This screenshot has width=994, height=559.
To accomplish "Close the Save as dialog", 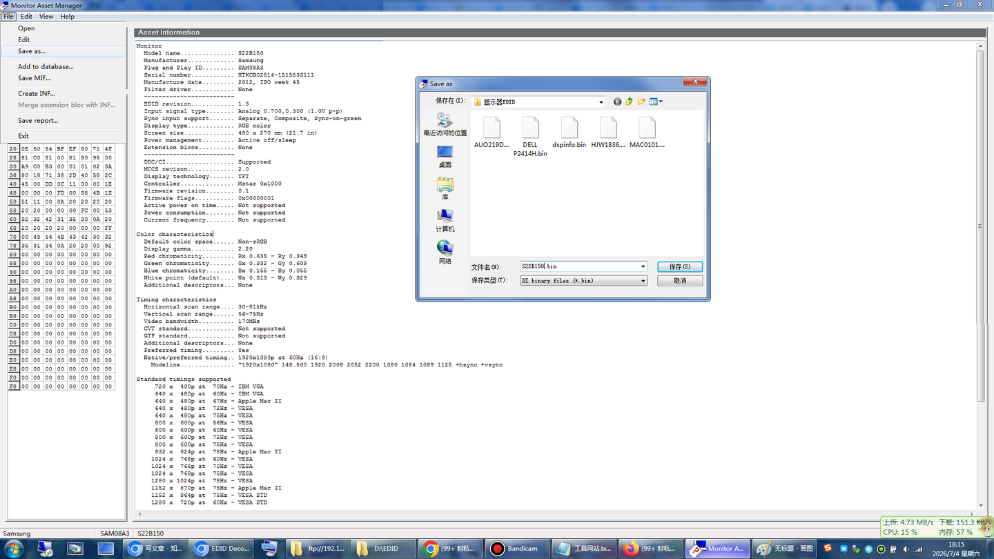I will click(x=695, y=82).
